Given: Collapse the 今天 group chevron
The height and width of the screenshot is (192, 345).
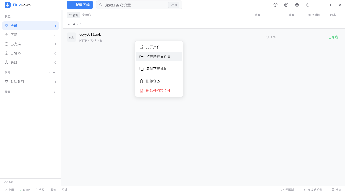Looking at the screenshot, I should pos(69,24).
